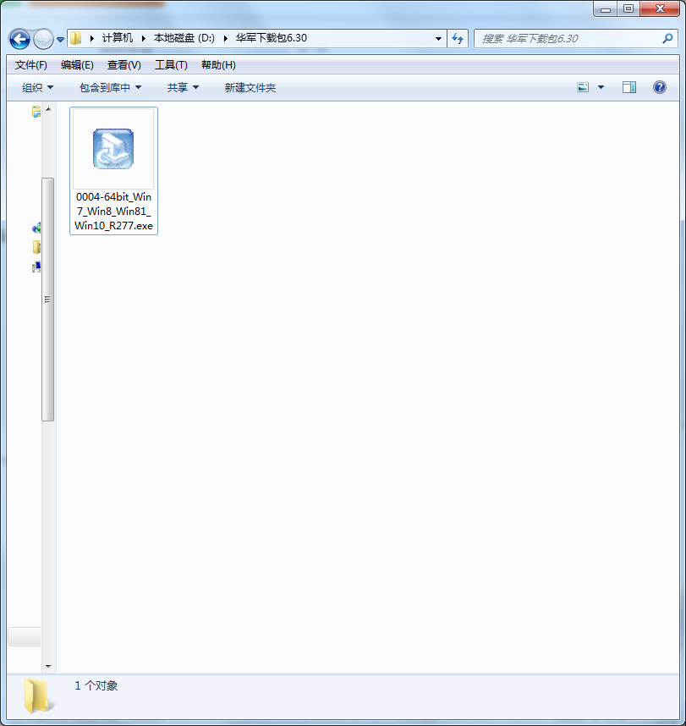Click the navigate back arrow icon
The height and width of the screenshot is (726, 686).
pyautogui.click(x=19, y=39)
